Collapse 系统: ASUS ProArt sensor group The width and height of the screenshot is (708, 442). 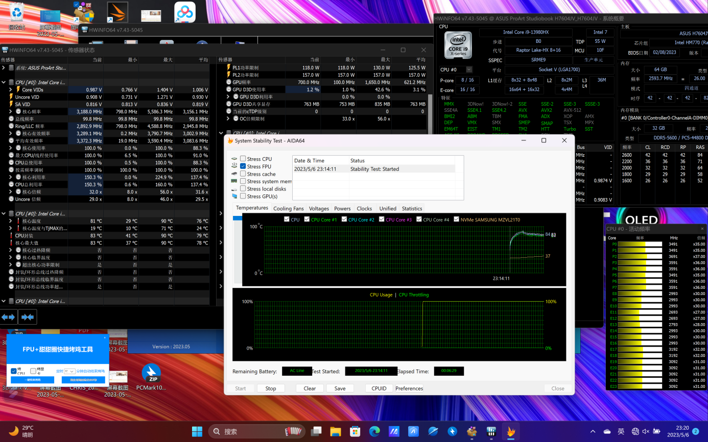tap(4, 68)
